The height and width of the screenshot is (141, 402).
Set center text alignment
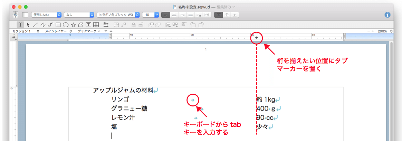[x=174, y=15]
